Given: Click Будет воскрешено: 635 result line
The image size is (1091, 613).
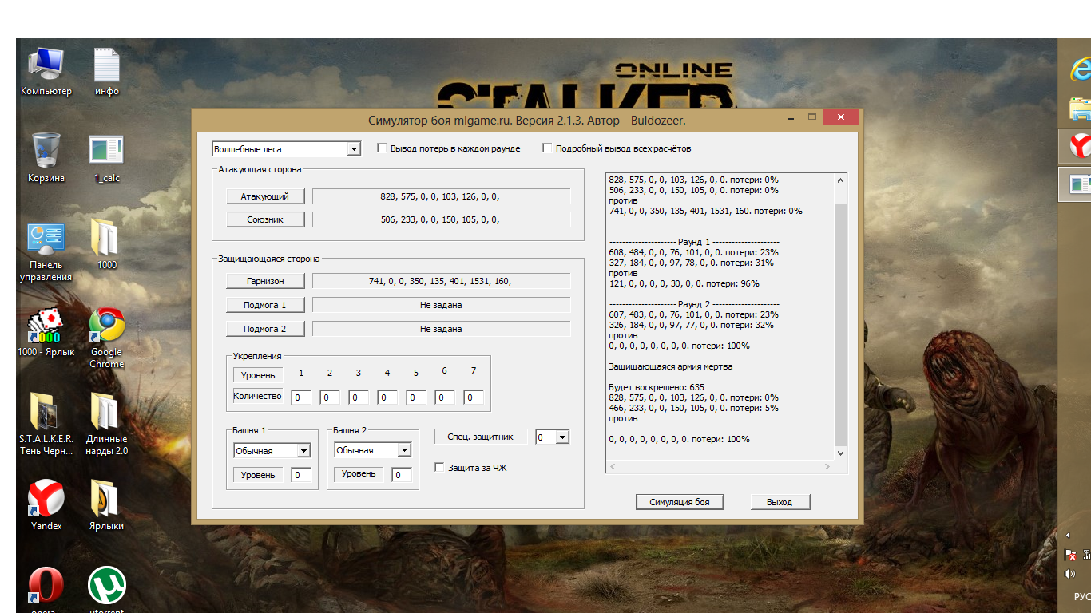Looking at the screenshot, I should 657,388.
